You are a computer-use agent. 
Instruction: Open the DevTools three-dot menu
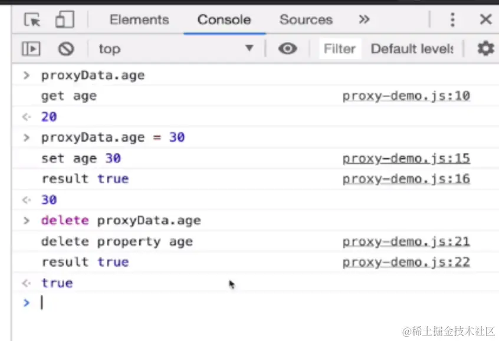tap(452, 20)
